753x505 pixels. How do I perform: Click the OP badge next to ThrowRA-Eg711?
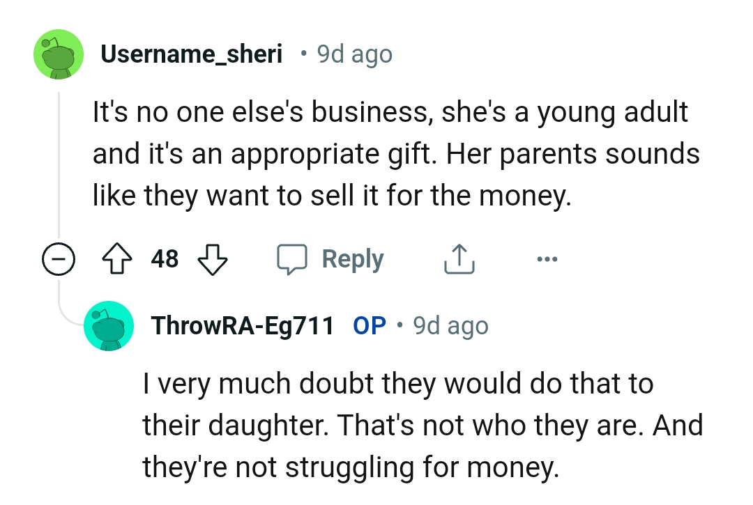click(x=369, y=325)
